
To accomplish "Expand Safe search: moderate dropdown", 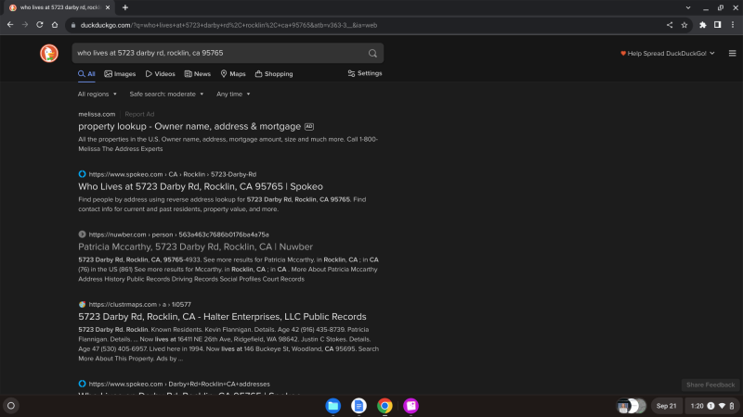I will tap(166, 95).
